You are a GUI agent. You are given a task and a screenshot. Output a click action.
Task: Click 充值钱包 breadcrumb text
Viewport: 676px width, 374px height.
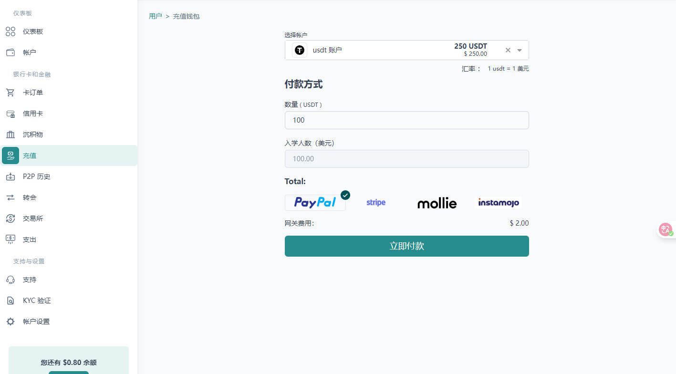click(186, 16)
